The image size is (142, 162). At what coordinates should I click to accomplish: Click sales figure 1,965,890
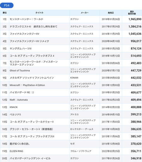pos(135,19)
